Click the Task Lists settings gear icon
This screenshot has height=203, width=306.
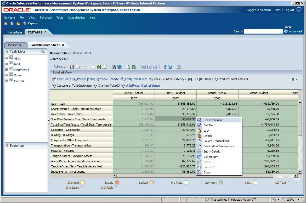[x=43, y=52]
